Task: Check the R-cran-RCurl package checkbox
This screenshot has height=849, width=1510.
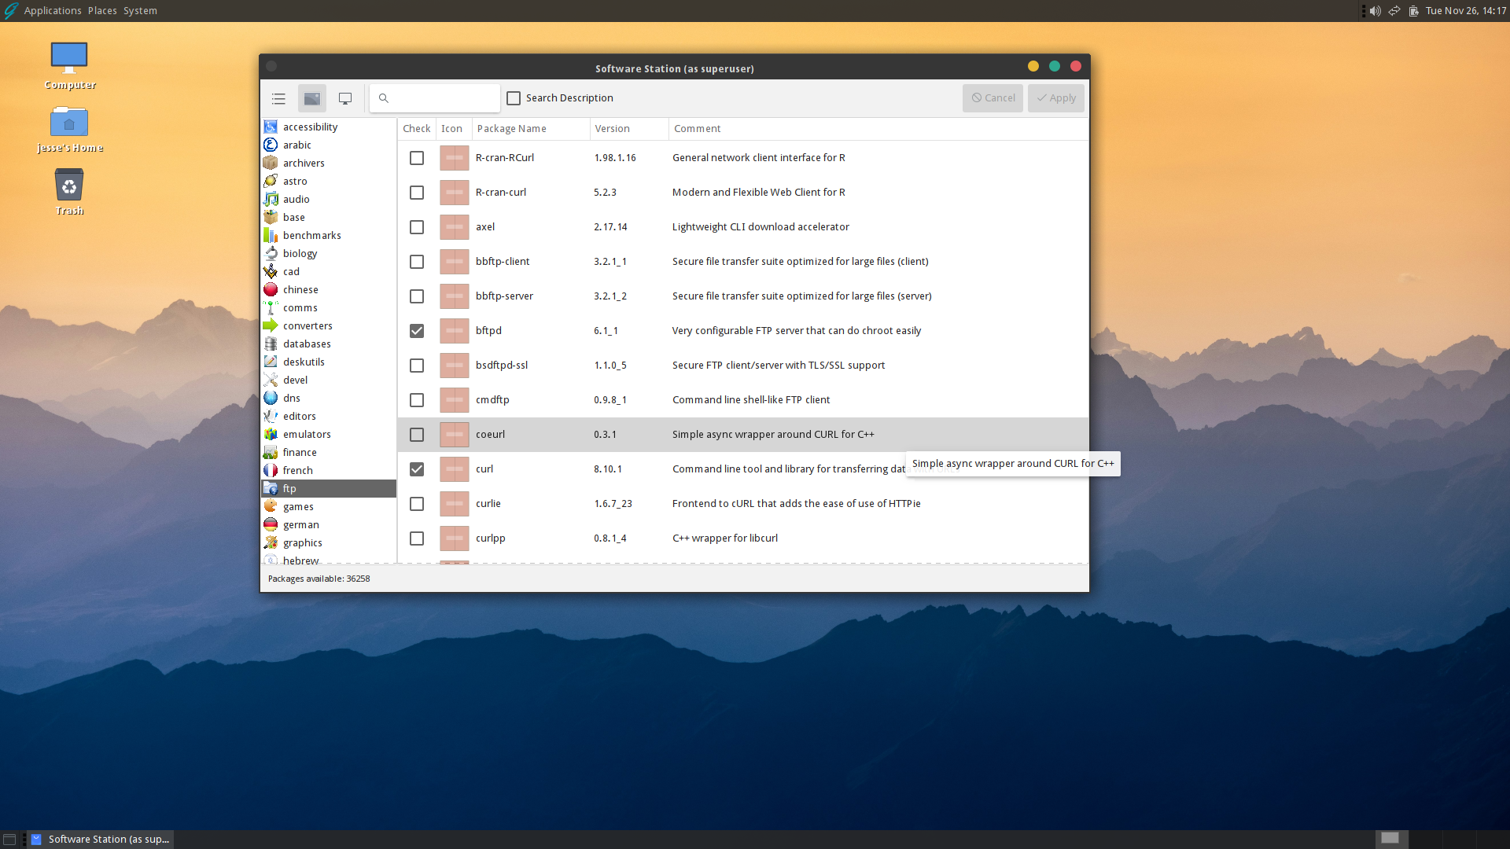Action: [417, 158]
